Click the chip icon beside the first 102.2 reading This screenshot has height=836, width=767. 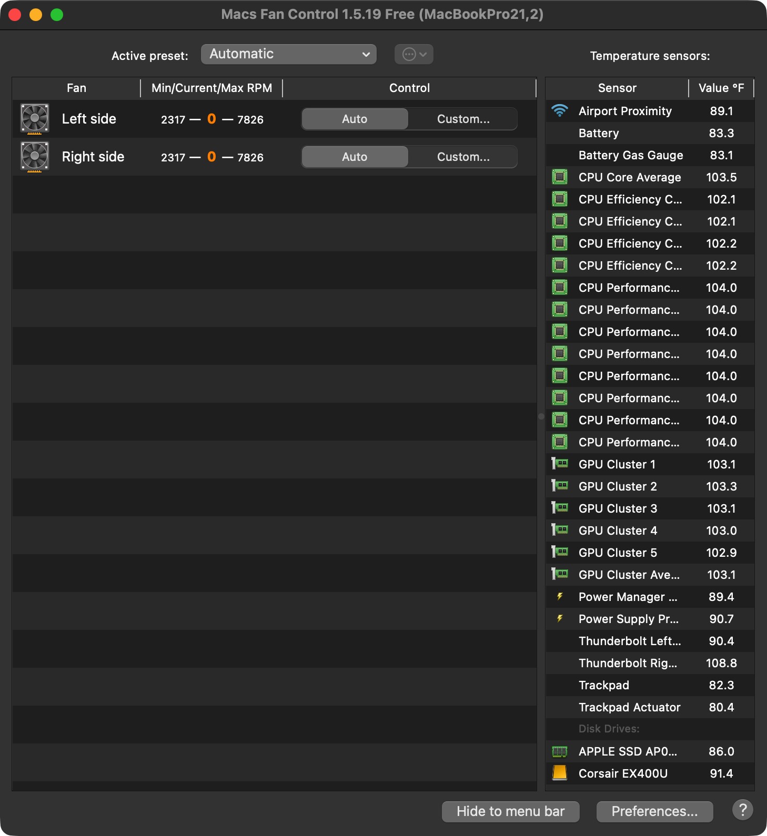[x=560, y=243]
